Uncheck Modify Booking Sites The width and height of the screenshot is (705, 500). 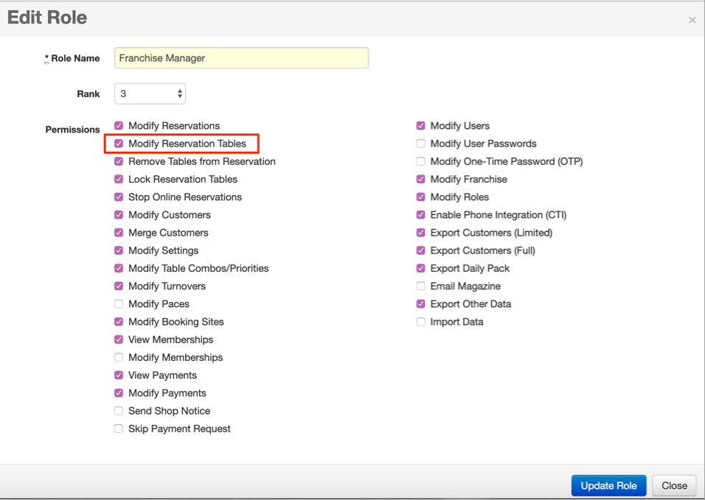tap(119, 322)
